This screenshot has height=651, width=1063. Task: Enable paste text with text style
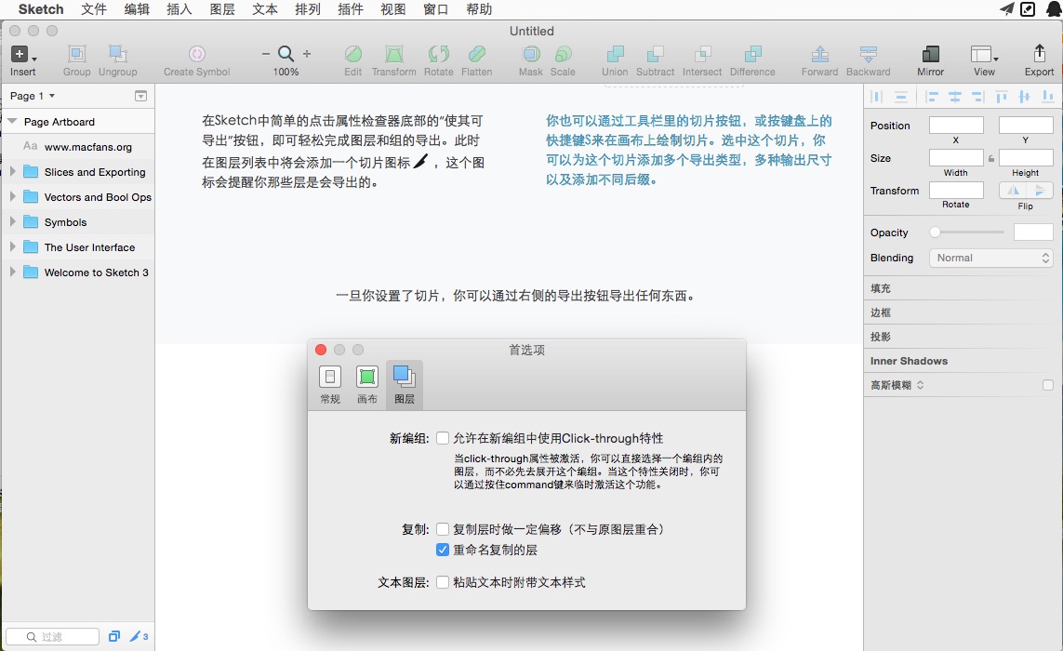point(443,582)
